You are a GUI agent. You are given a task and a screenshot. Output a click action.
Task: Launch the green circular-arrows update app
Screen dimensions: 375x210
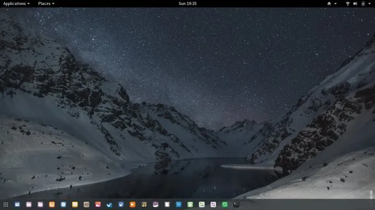pyautogui.click(x=224, y=205)
